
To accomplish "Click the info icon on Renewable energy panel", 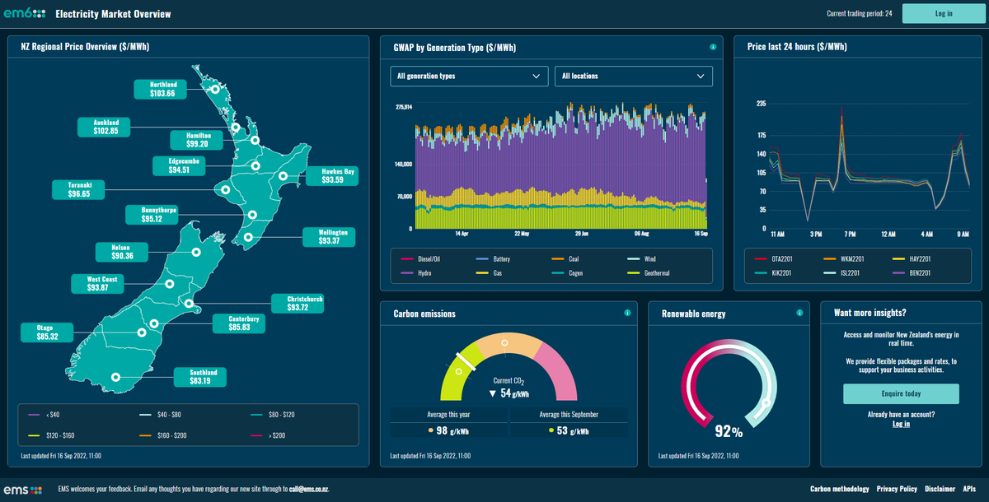I will (x=799, y=313).
